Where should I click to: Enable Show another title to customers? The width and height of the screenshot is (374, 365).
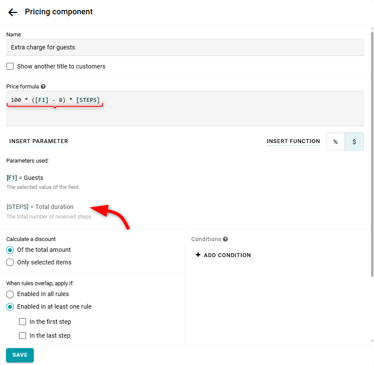tap(10, 66)
